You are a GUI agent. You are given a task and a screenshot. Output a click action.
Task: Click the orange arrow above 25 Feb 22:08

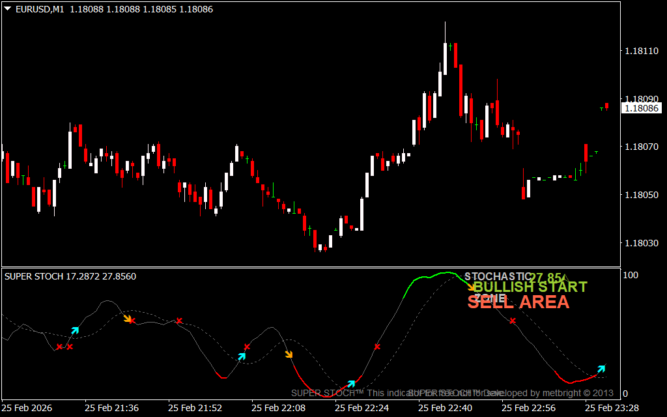289,354
